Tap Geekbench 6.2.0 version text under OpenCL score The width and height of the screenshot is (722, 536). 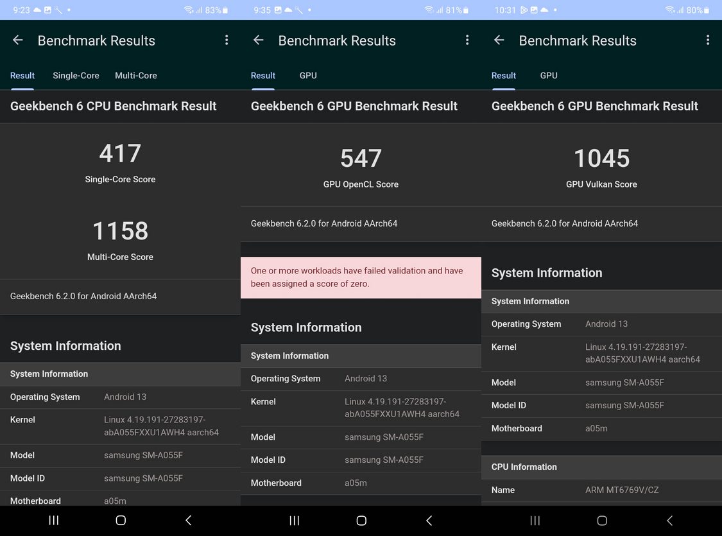point(324,223)
